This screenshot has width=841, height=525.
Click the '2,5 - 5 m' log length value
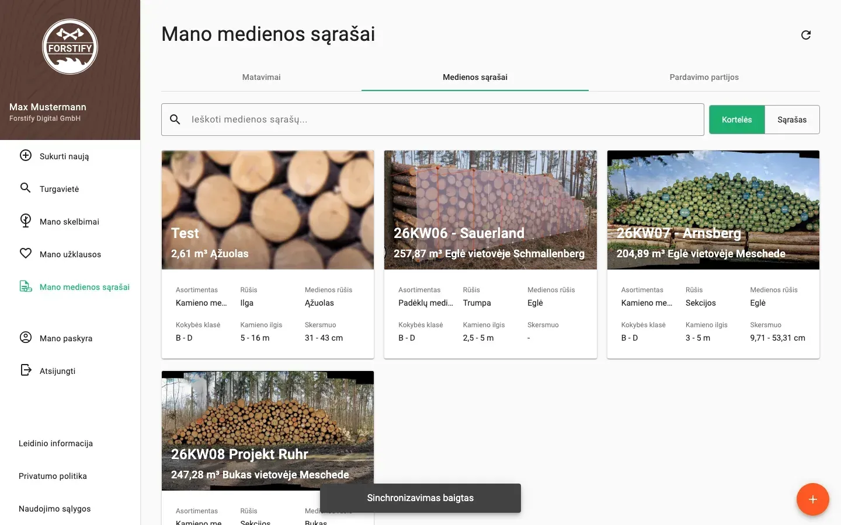click(478, 338)
